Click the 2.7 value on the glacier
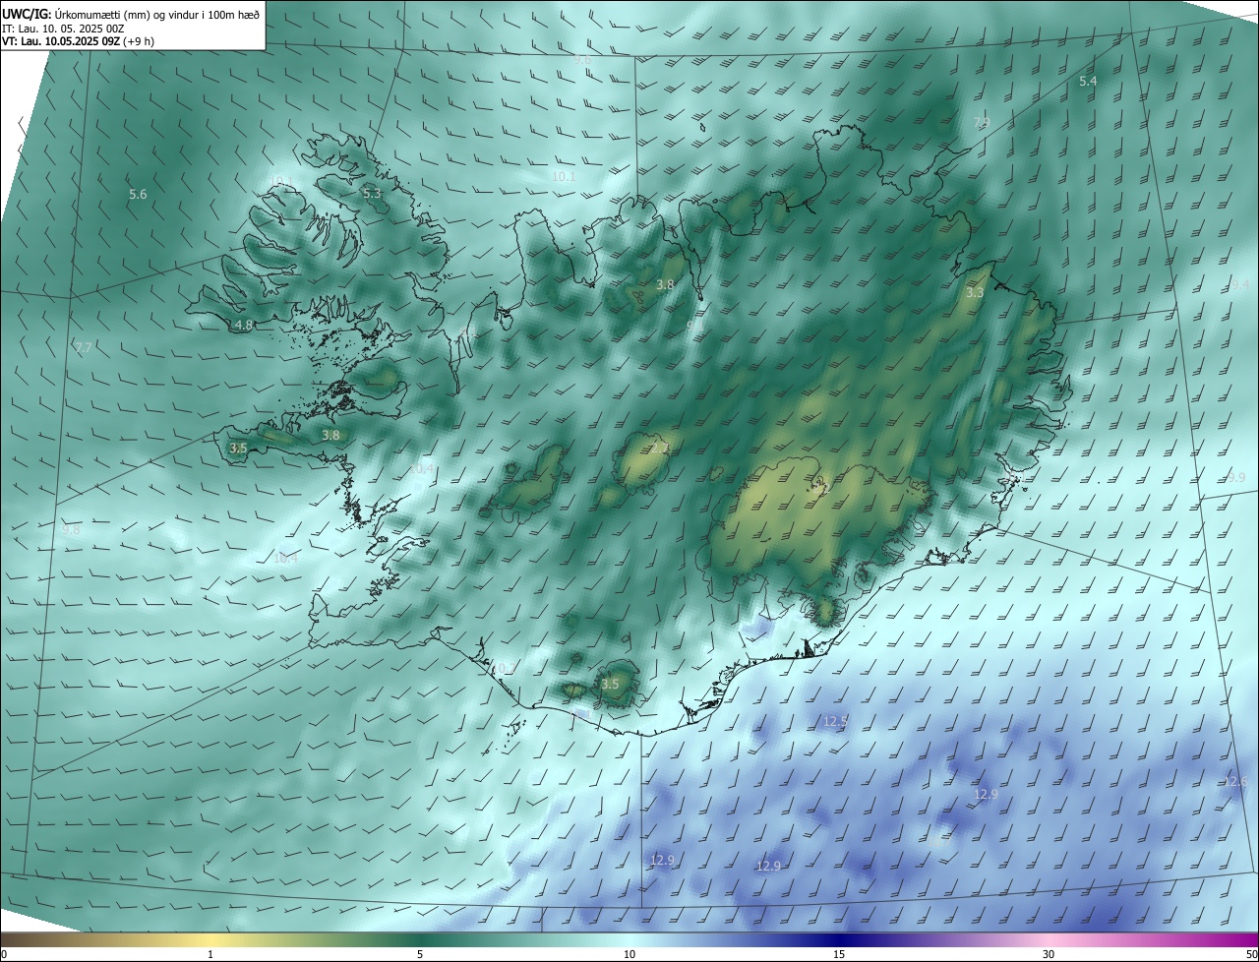 pos(660,448)
